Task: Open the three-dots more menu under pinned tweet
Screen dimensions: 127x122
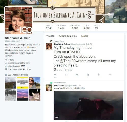Action: tap(55, 77)
